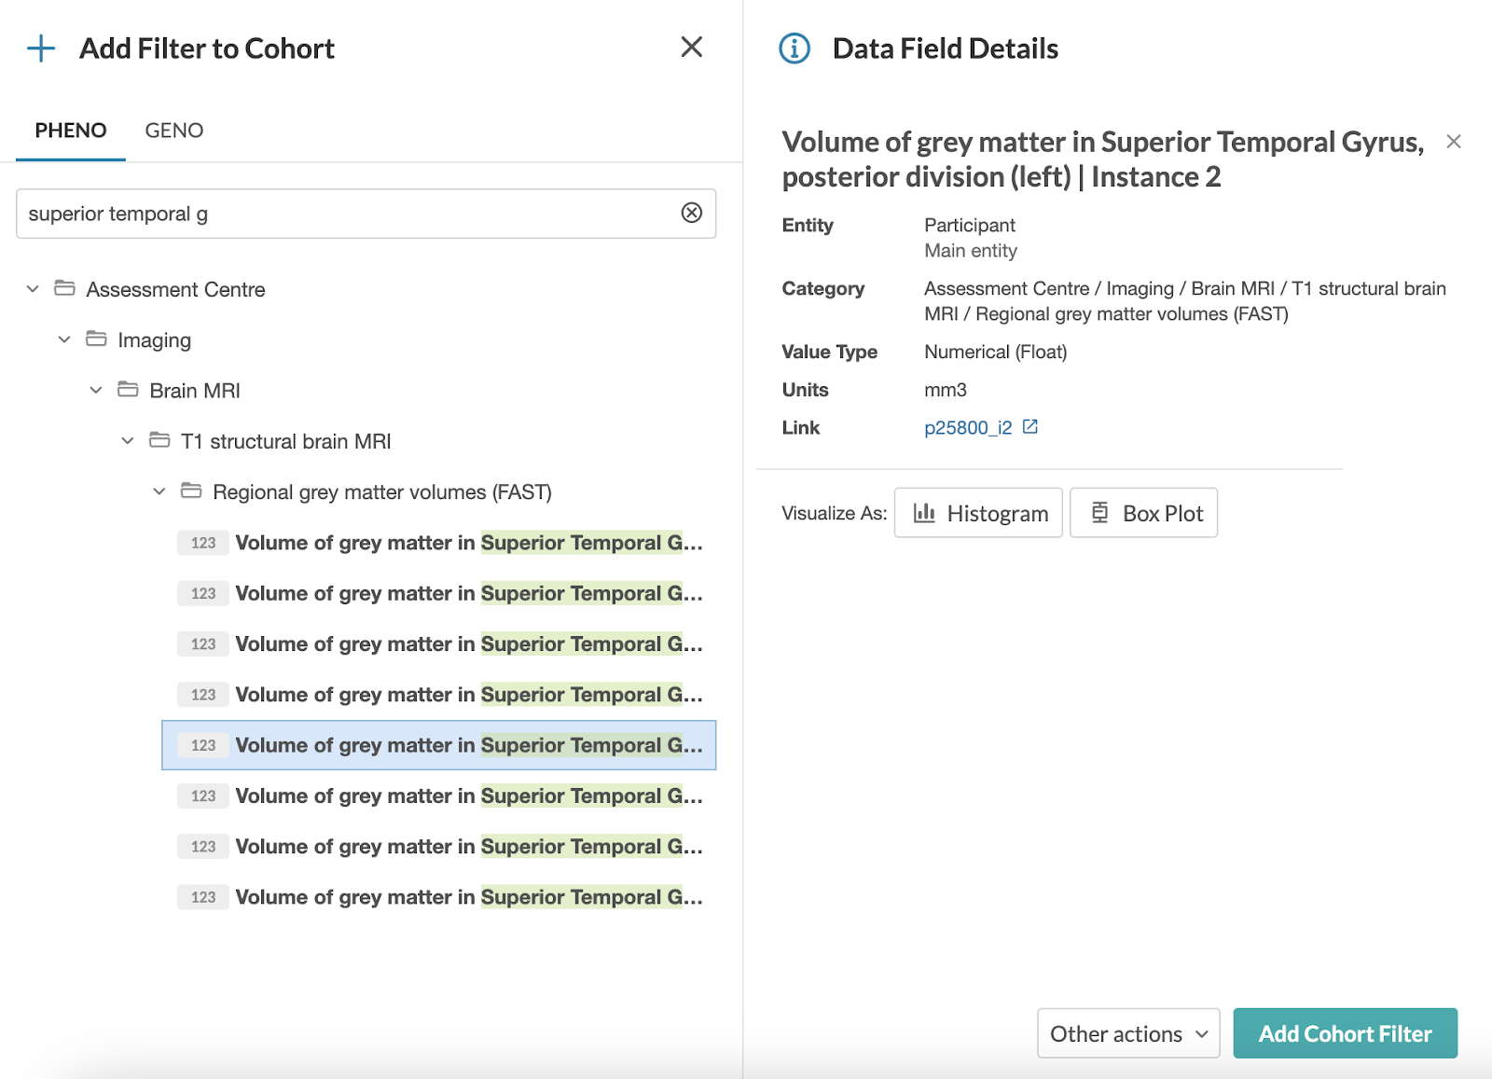The image size is (1492, 1079).
Task: Click the Data Field Details info icon
Action: 794,48
